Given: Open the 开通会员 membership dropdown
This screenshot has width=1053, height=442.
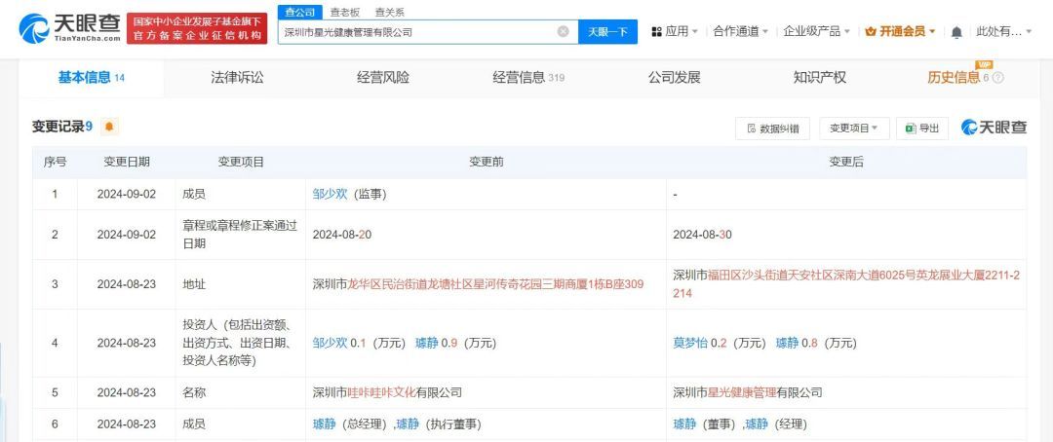Looking at the screenshot, I should pos(900,31).
